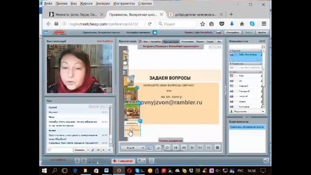Image resolution: width=311 pixels, height=175 pixels.
Task: Click the load/play PowerPoint presentation tooltip button
Action: (x=171, y=47)
